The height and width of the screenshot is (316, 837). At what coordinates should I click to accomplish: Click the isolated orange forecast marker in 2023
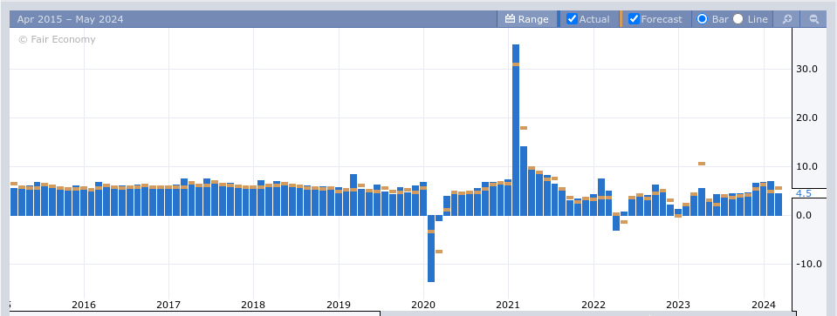coord(702,164)
